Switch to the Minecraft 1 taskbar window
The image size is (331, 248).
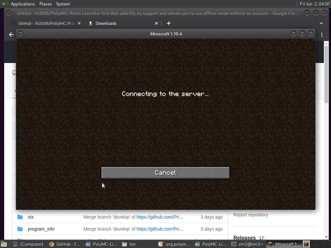[284, 244]
